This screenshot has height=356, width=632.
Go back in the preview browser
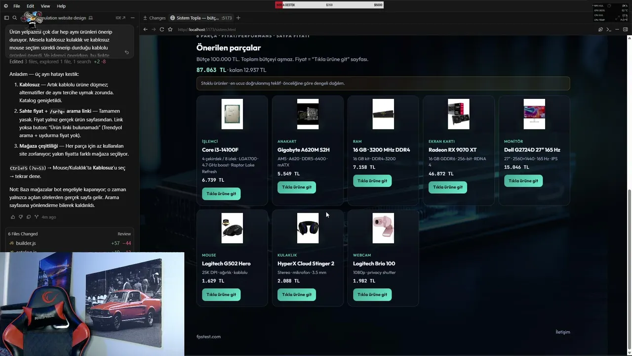click(x=145, y=30)
